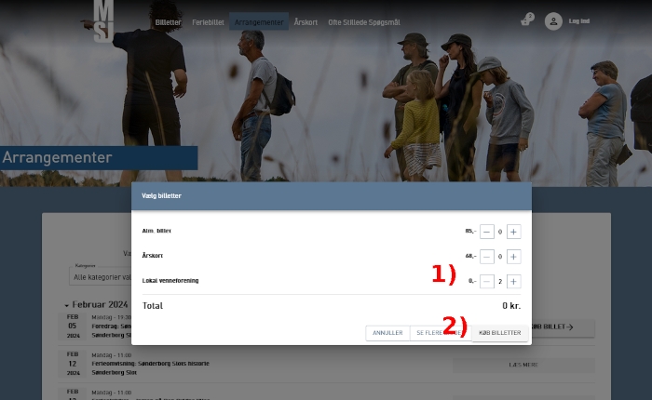Click the SE FLERE button in dialog

click(441, 333)
